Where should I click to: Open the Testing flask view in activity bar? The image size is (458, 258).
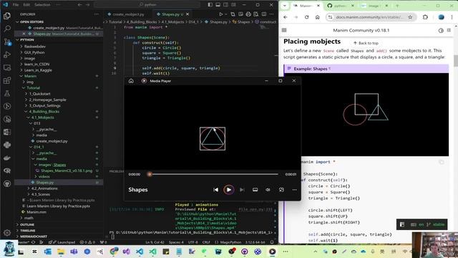pyautogui.click(x=7, y=93)
